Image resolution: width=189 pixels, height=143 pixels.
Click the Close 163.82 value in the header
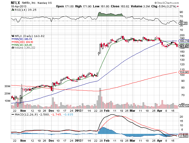[x=120, y=6]
